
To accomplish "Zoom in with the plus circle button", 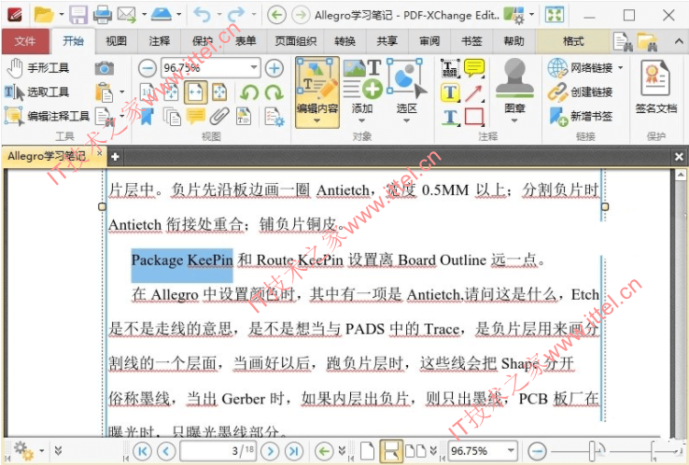I will (x=274, y=68).
